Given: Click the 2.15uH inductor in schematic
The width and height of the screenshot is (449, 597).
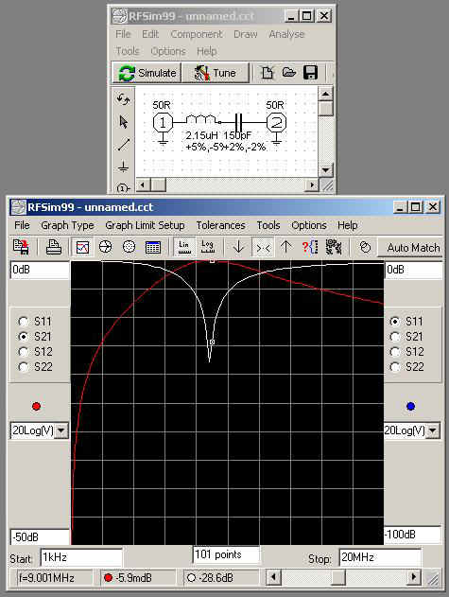Looking at the screenshot, I should click(201, 120).
